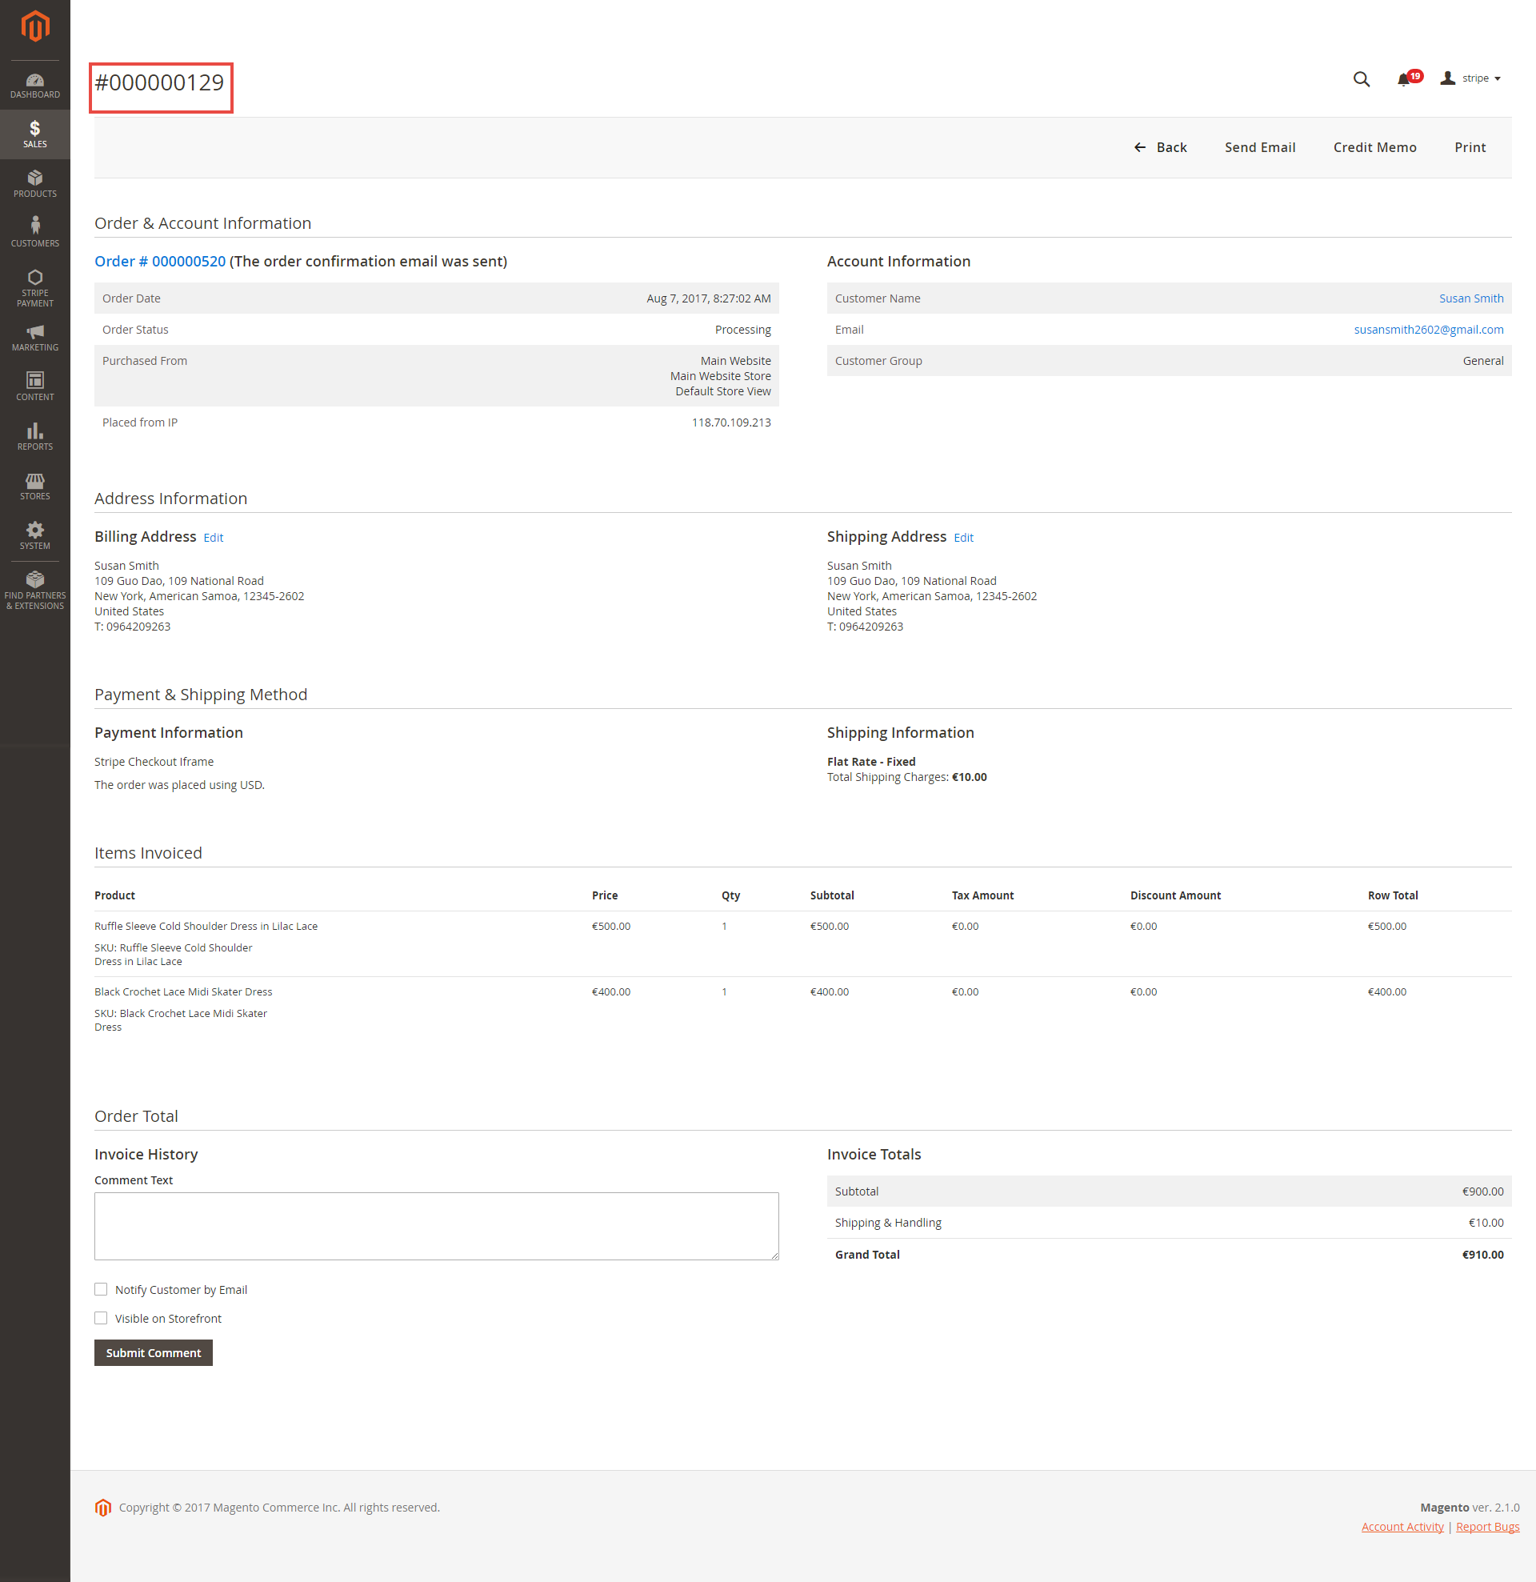Select Sales from the sidebar menu
Image resolution: width=1536 pixels, height=1582 pixels.
pos(34,134)
